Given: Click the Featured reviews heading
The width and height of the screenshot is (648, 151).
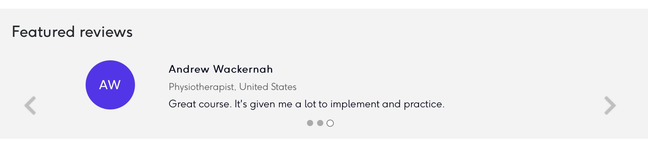Looking at the screenshot, I should click(72, 32).
